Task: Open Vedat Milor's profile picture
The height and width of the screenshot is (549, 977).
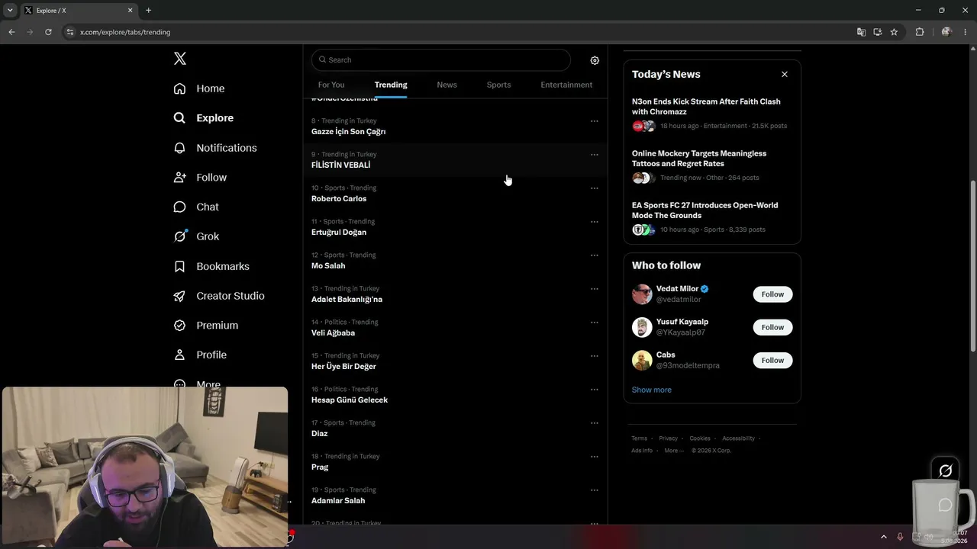Action: (642, 294)
